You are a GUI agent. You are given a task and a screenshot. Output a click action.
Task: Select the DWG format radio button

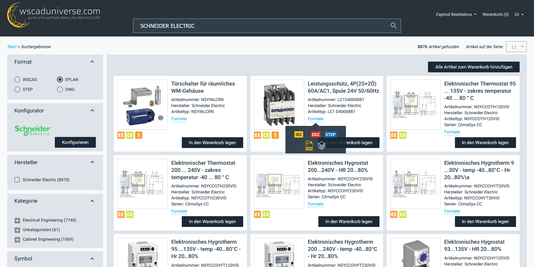pyautogui.click(x=60, y=89)
